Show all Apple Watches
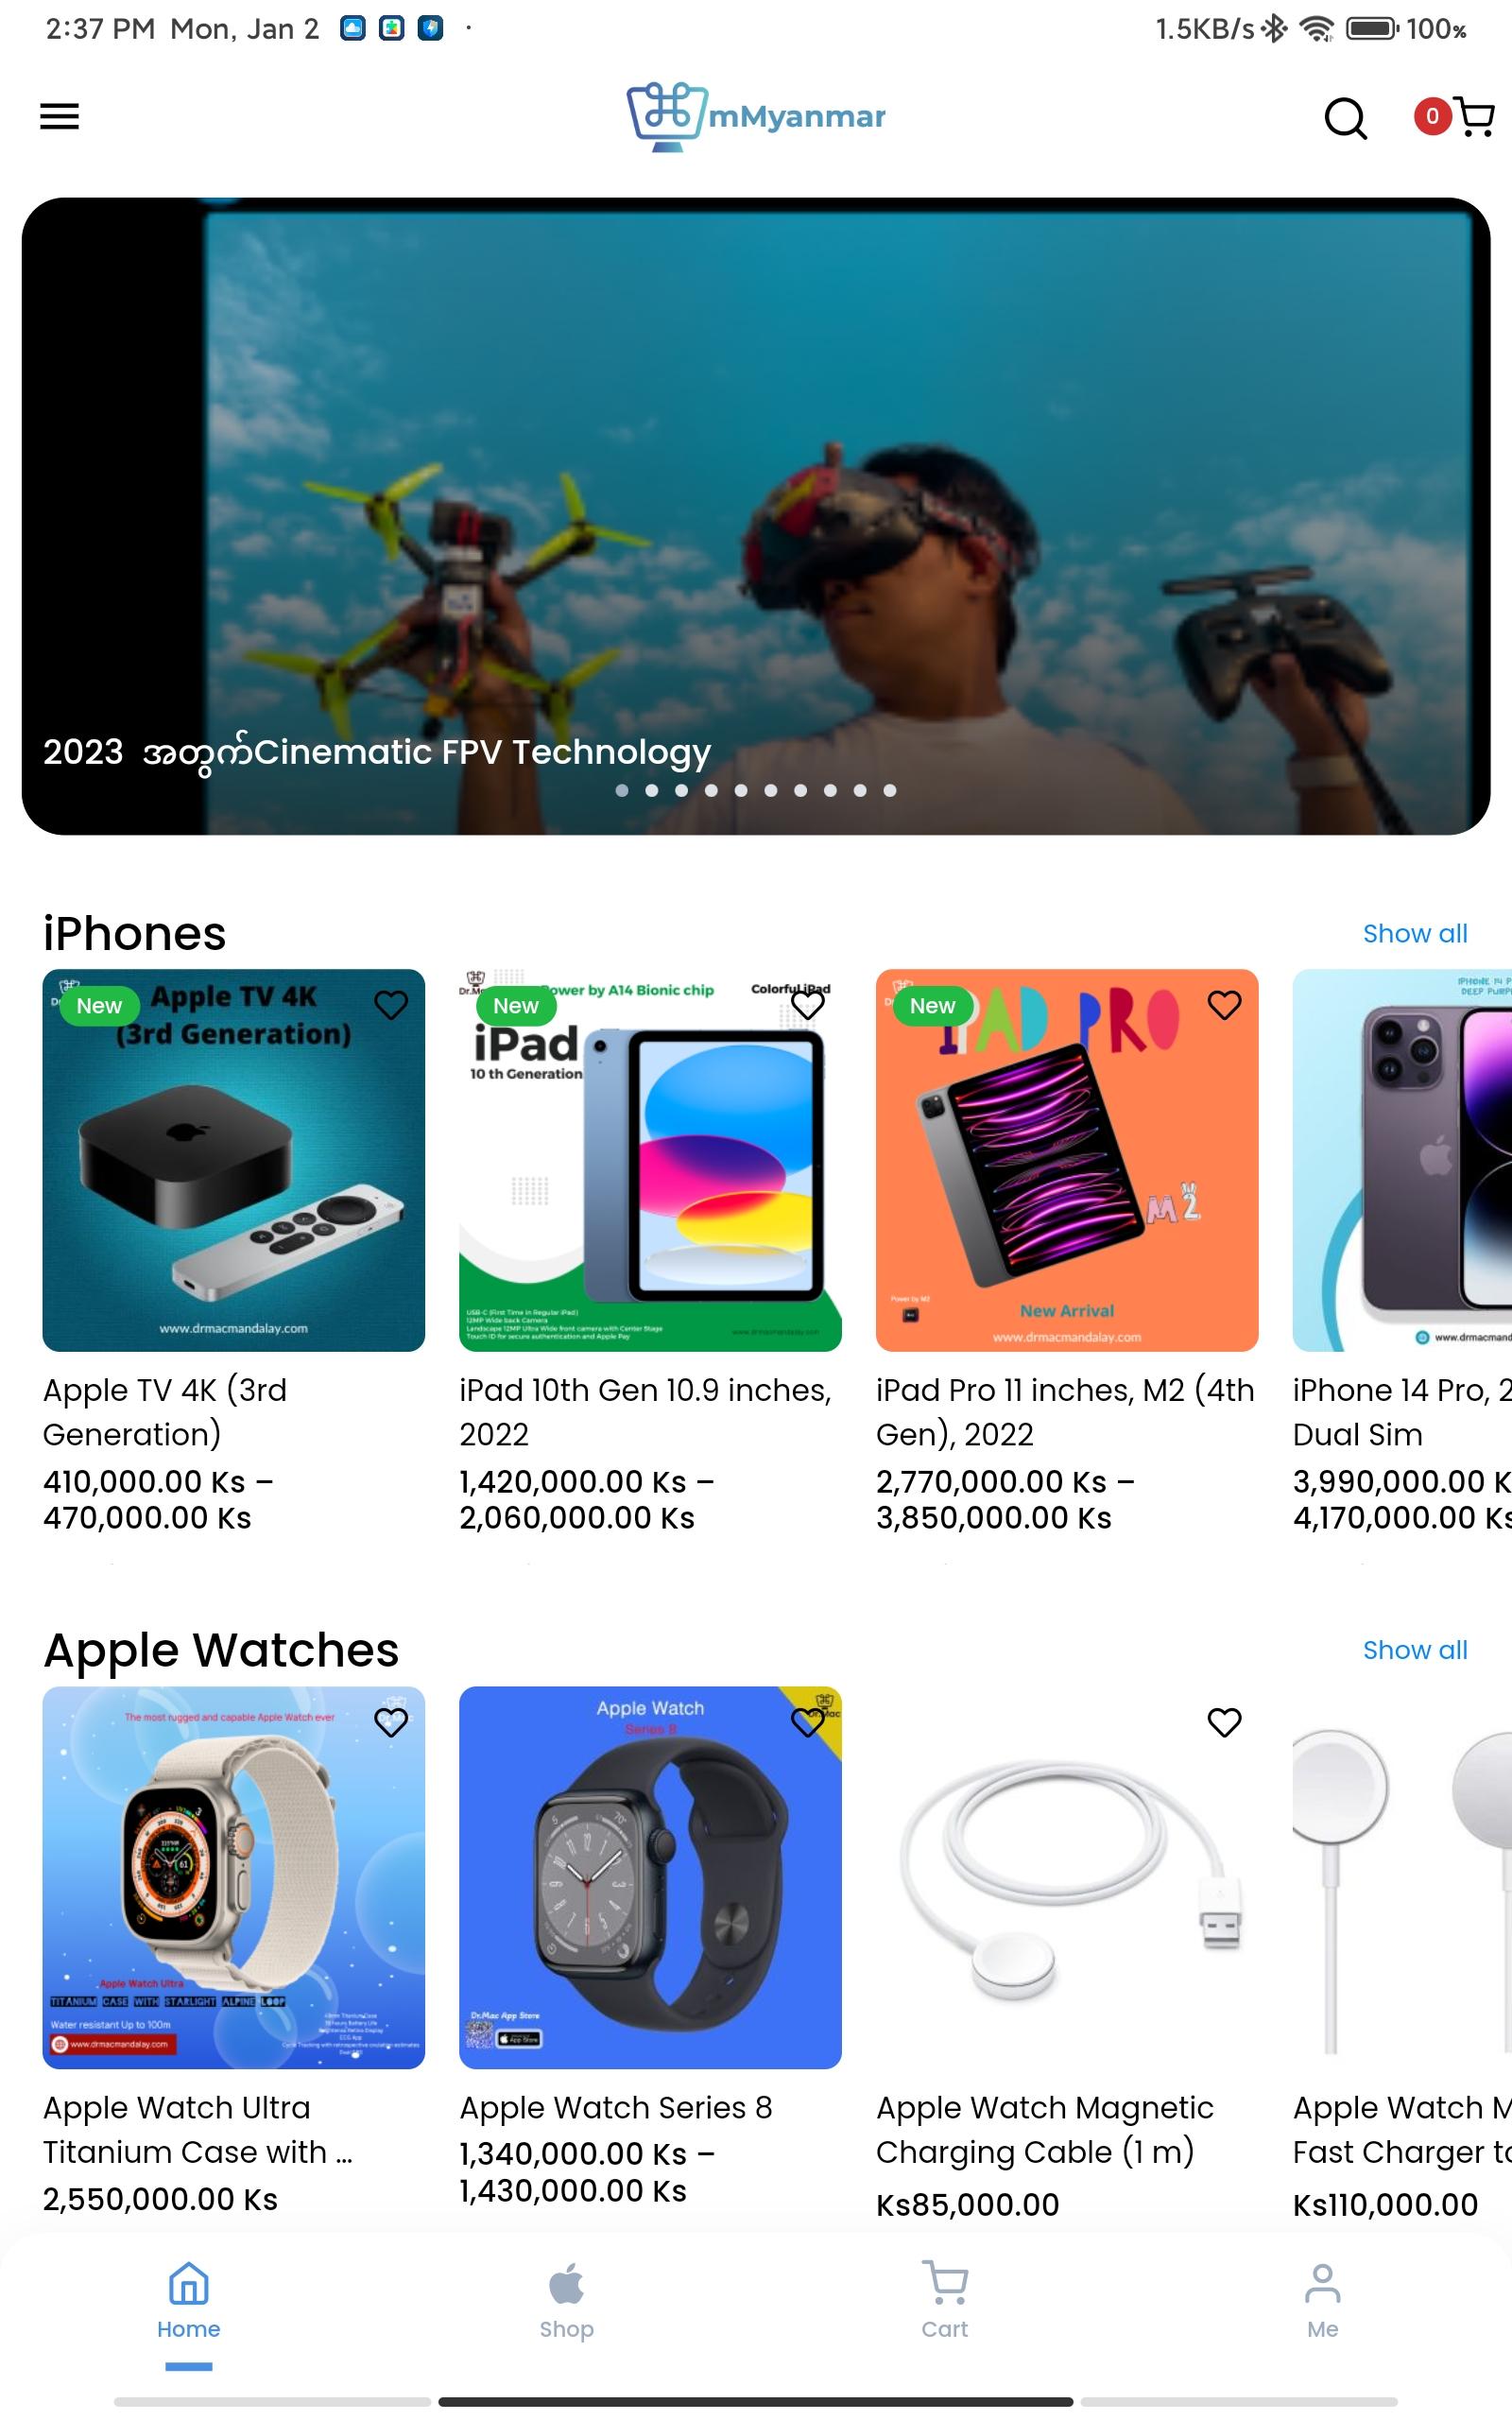 pos(1415,1650)
